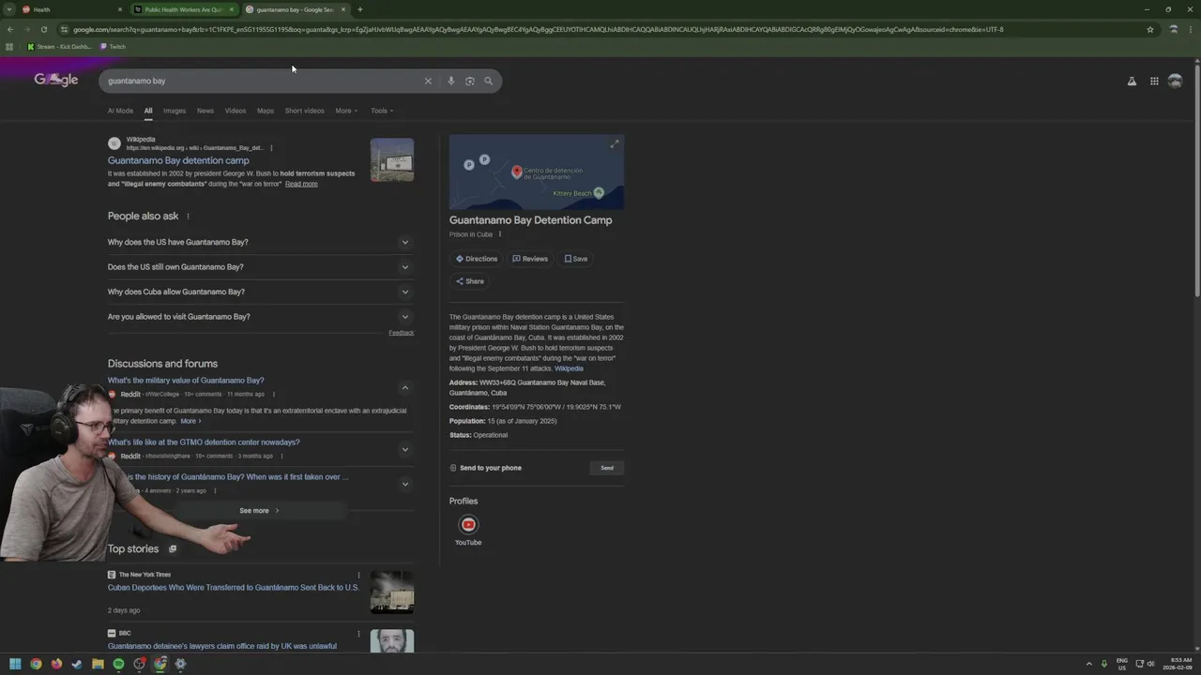The width and height of the screenshot is (1201, 675).
Task: Switch to Videos results tab
Action: click(236, 111)
